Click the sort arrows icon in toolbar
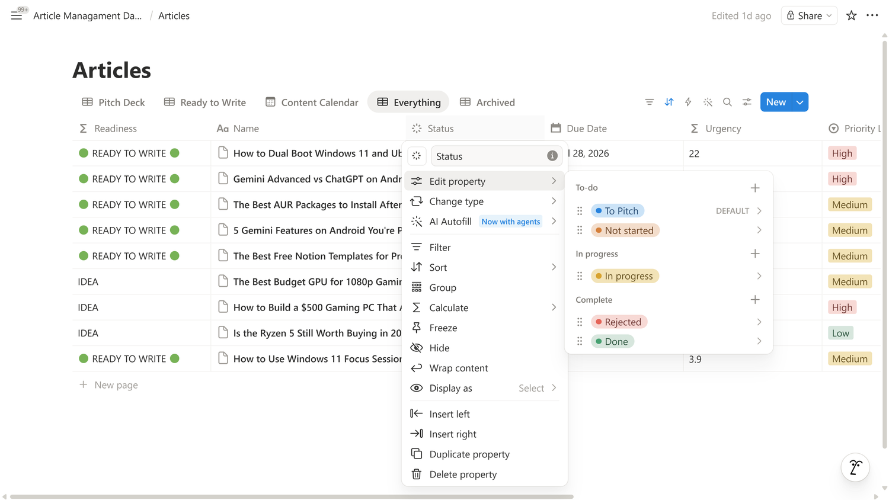This screenshot has width=889, height=500. point(669,102)
